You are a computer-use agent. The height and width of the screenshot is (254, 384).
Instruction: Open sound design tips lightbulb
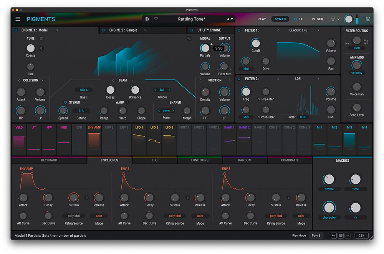click(x=333, y=19)
